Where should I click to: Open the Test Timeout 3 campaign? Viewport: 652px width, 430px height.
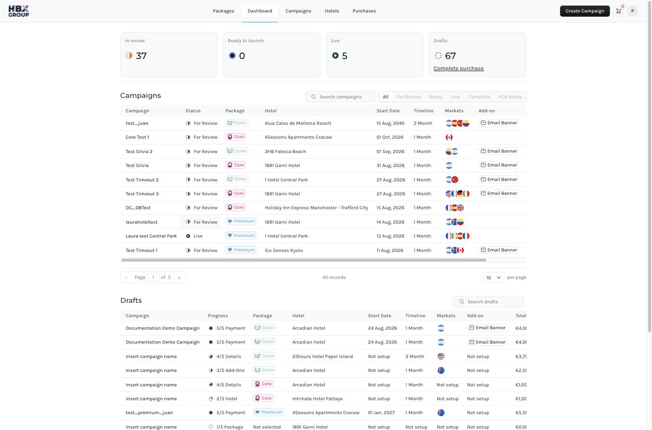142,194
